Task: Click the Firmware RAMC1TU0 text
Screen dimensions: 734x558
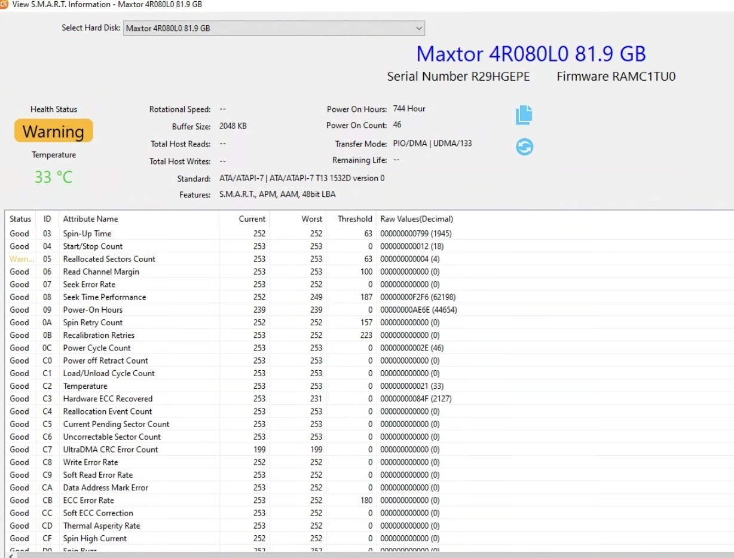Action: [x=616, y=77]
